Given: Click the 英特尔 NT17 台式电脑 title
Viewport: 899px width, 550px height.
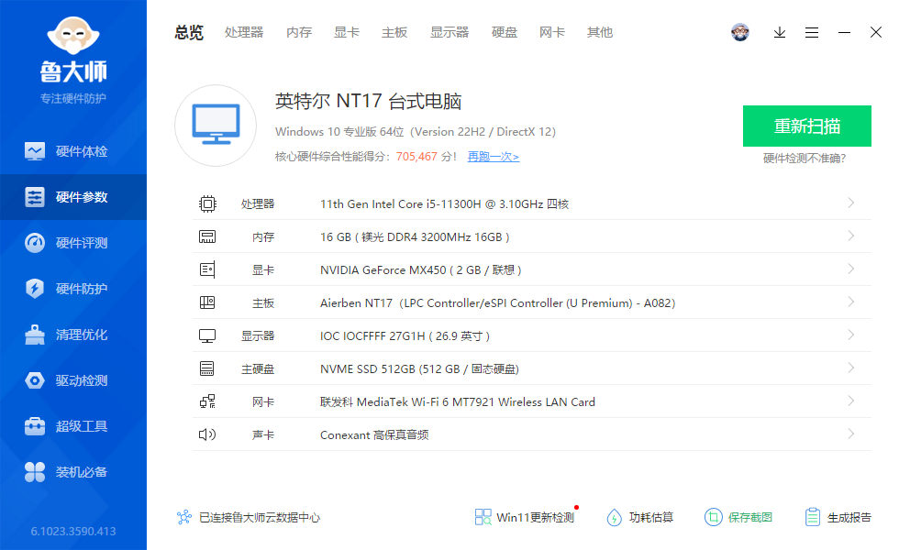Looking at the screenshot, I should click(368, 102).
